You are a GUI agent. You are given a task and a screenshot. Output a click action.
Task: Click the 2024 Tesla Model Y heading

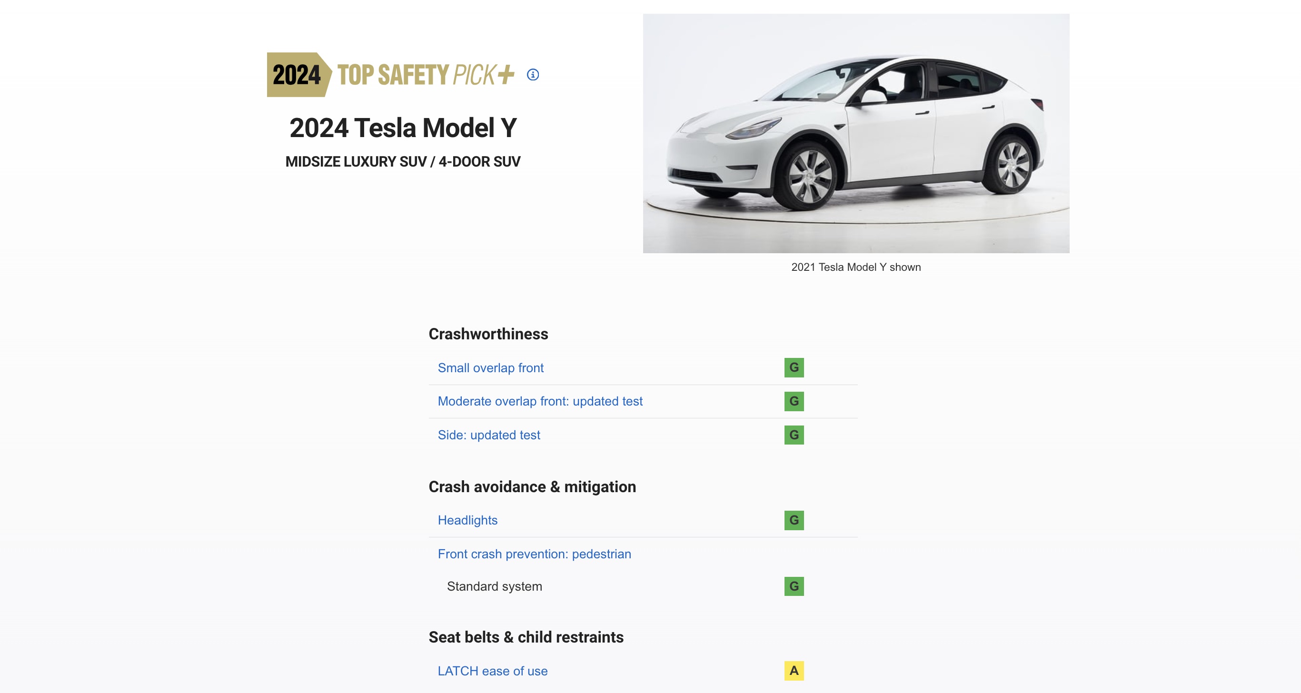click(403, 128)
